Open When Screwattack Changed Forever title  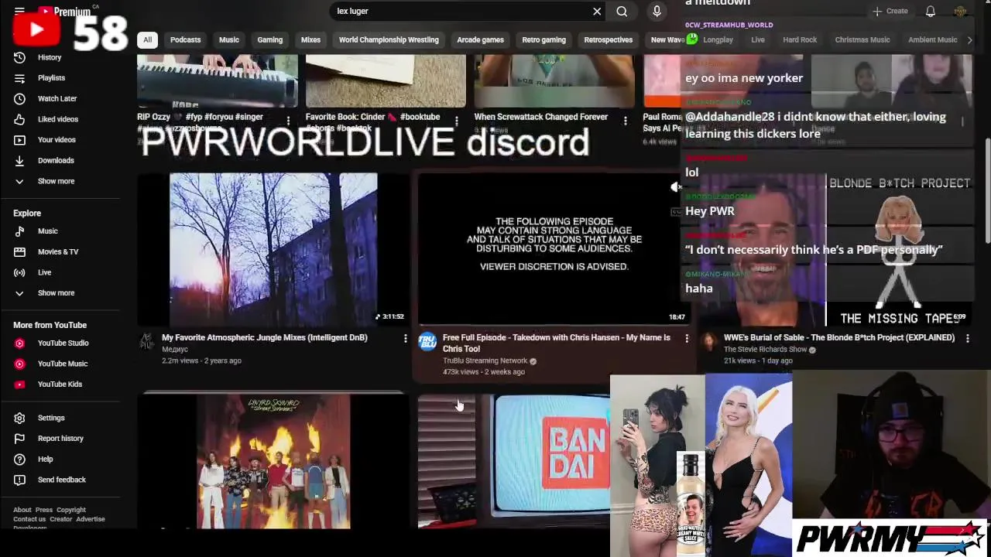(x=540, y=117)
